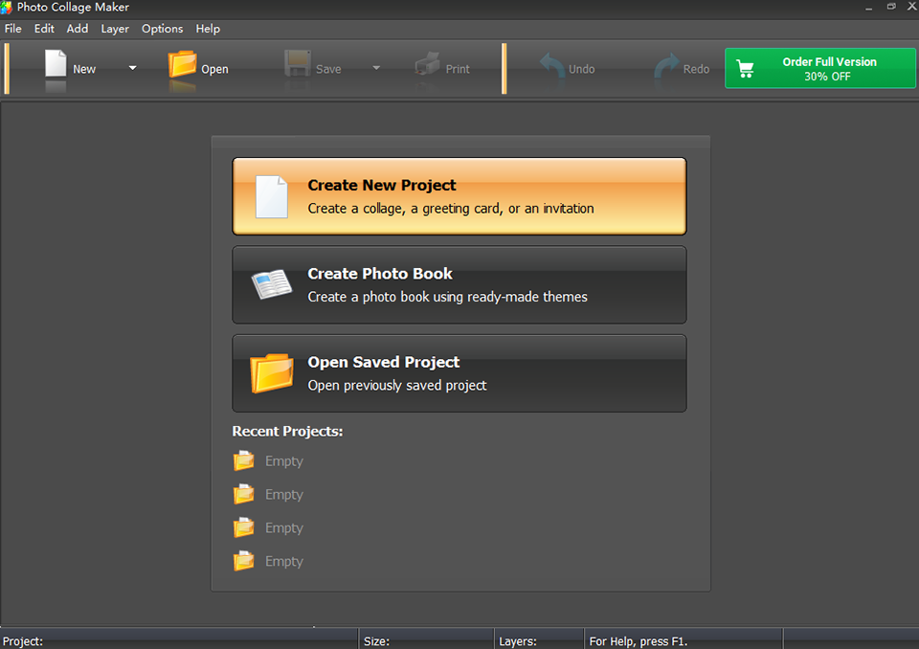Click the shopping cart icon
This screenshot has width=919, height=649.
click(x=746, y=69)
